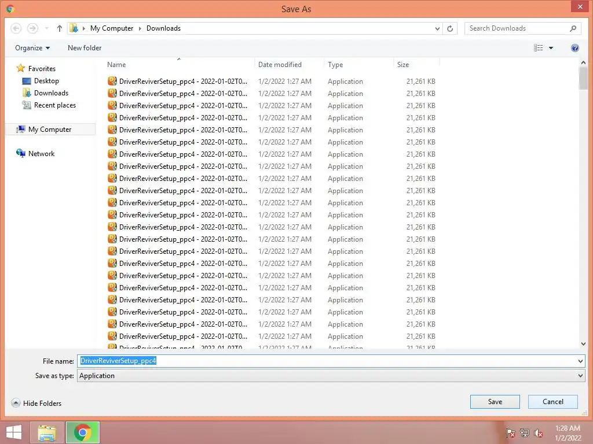This screenshot has width=593, height=444.
Task: Open Windows Start button
Action: click(x=14, y=432)
